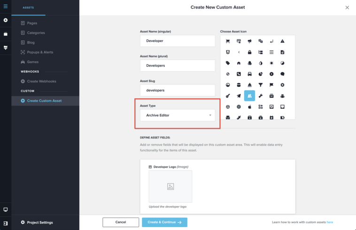This screenshot has height=230, width=356.
Task: Open Popups & Alerts in sidebar
Action: pyautogui.click(x=40, y=52)
